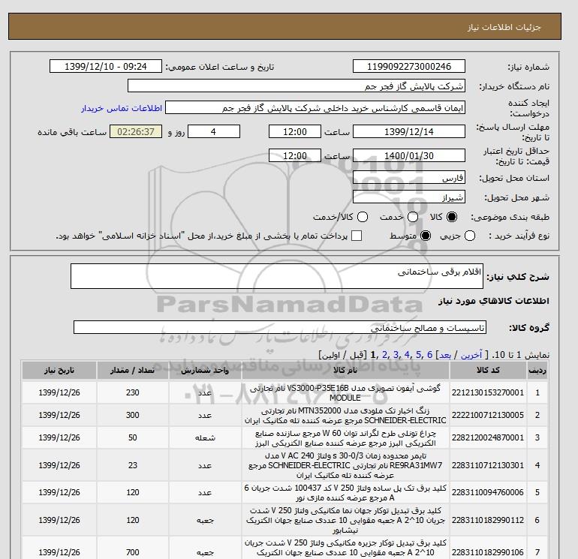Screen dimensions: 578x559
Task: Click product code 2212130153270001
Action: tap(488, 392)
